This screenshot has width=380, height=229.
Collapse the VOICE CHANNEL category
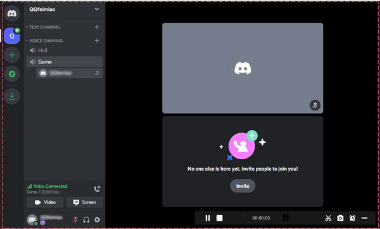(x=45, y=41)
